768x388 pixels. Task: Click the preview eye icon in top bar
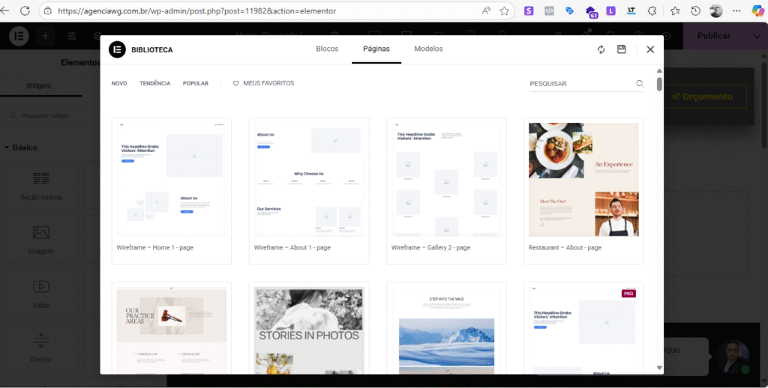click(x=666, y=36)
